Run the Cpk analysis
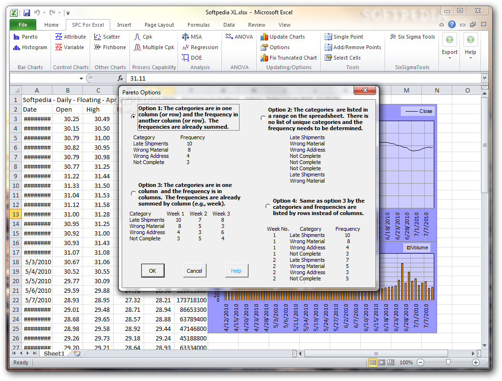This screenshot has height=381, width=502. (143, 37)
